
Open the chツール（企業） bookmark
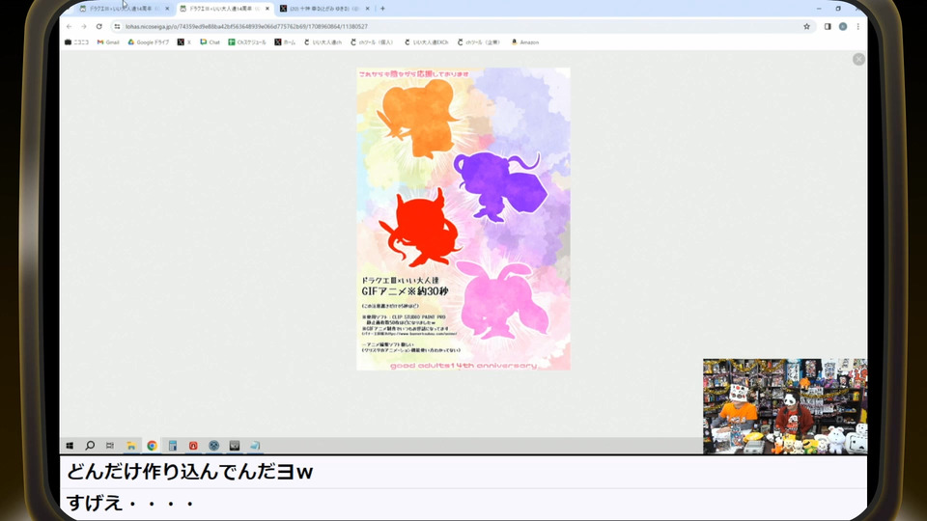click(479, 42)
